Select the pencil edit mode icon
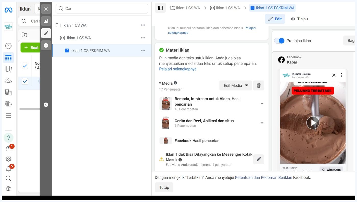 (x=46, y=33)
